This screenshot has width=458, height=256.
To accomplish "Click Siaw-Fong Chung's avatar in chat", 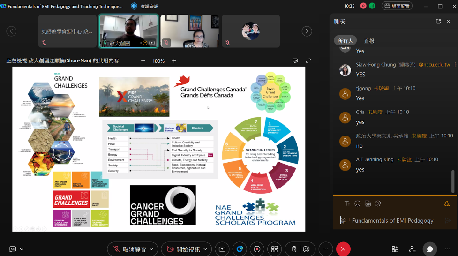I will (345, 70).
